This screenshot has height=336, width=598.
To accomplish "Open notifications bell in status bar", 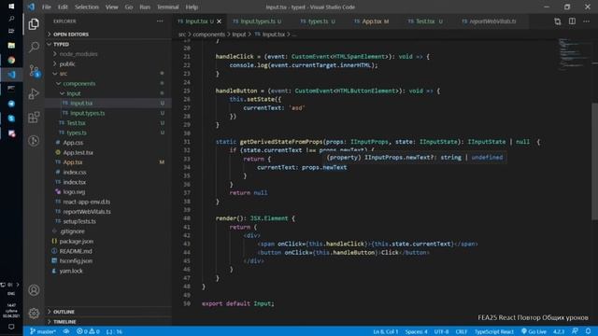I will point(588,331).
